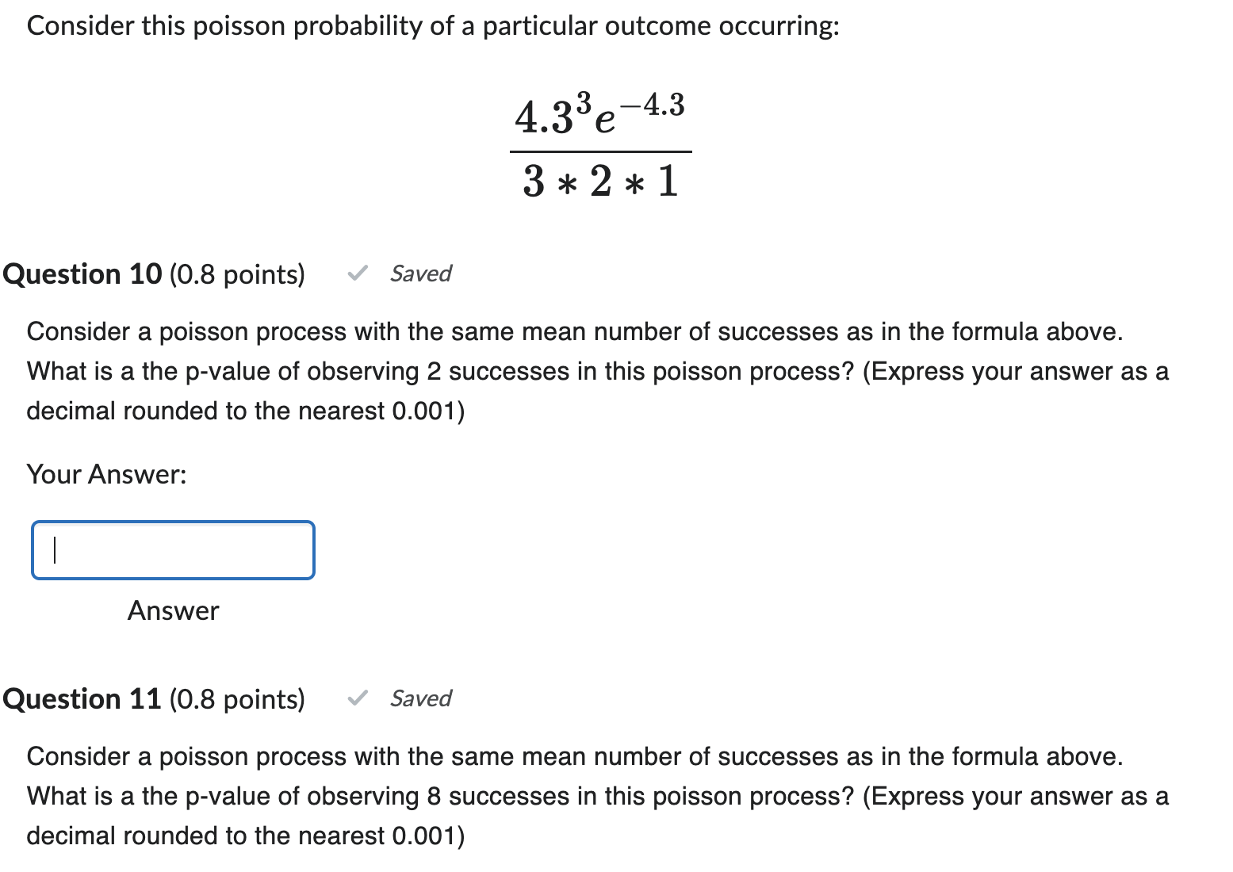Image resolution: width=1233 pixels, height=872 pixels.
Task: Click the checkmark icon beside Question 10's Saved status
Action: [358, 274]
